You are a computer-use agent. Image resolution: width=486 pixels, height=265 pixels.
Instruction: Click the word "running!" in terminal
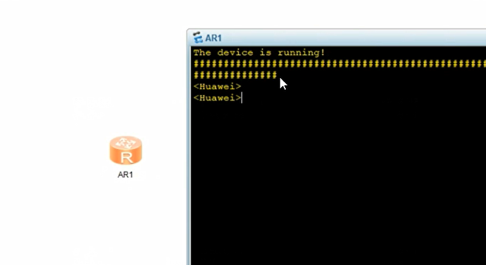coord(301,53)
